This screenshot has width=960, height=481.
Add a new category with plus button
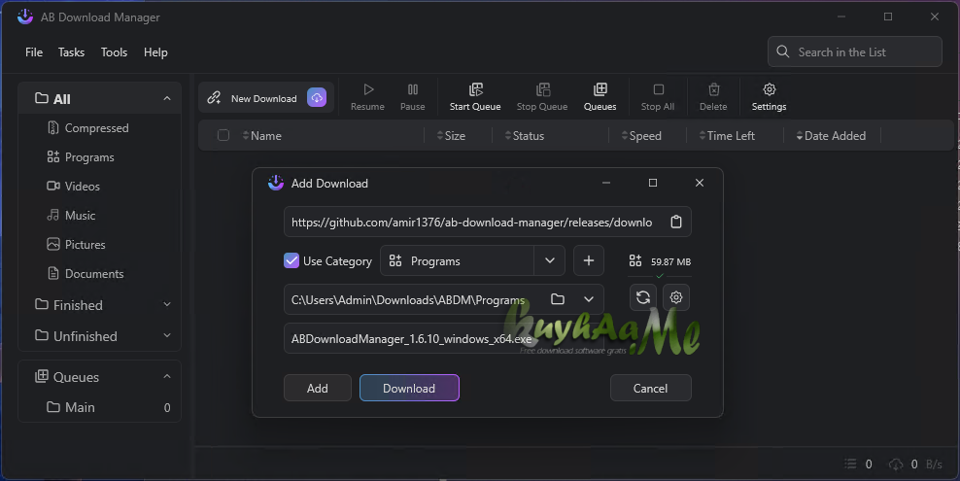tap(589, 260)
